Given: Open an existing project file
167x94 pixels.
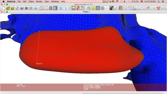Looking at the screenshot, I should coord(8,8).
